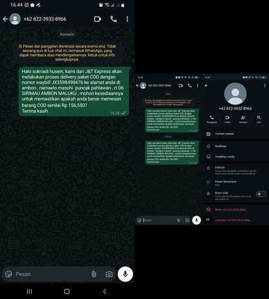Open camera in small middle chat message bar
269x299 pixels.
187,220
